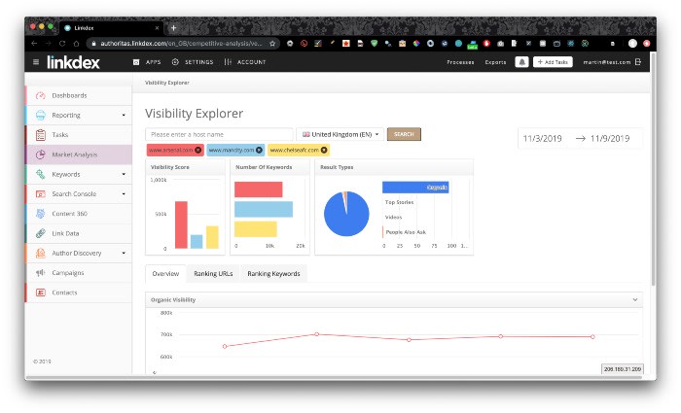Open the Dashboards sidebar item
Screen dimensions: 681x413
coord(79,95)
